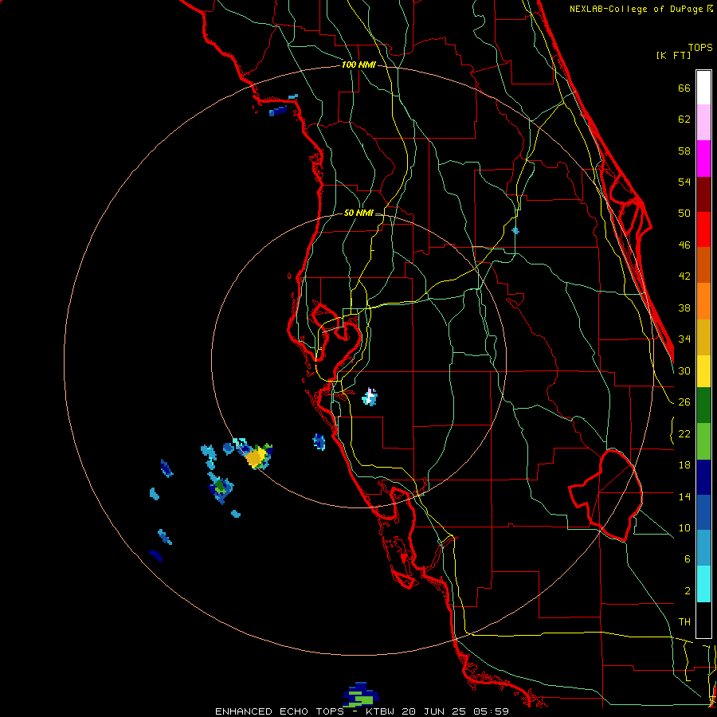Click the 'TOPS' legend title

(x=700, y=48)
